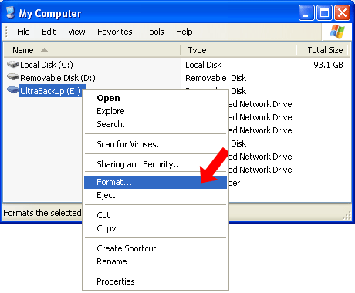Click the Removable Disk (D:) drive icon
This screenshot has width=355, height=293.
click(x=13, y=77)
